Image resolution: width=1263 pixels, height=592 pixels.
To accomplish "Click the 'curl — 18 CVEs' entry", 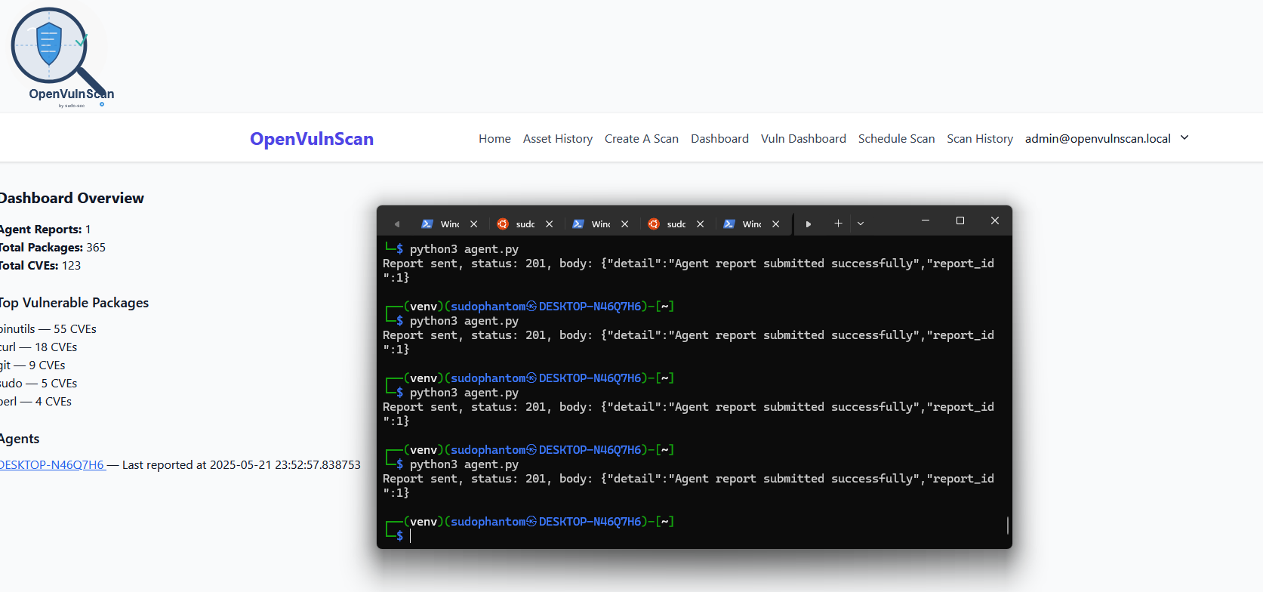I will tap(39, 347).
